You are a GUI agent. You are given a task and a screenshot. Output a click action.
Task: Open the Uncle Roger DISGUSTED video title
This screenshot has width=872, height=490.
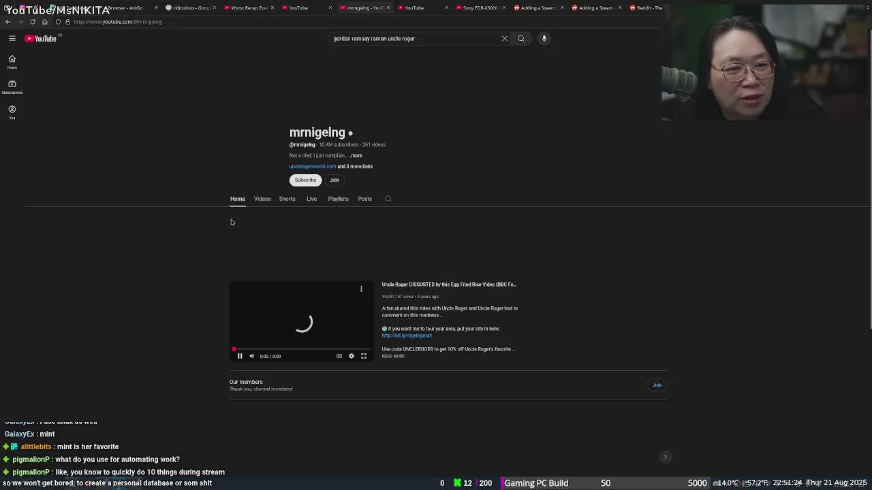[449, 284]
